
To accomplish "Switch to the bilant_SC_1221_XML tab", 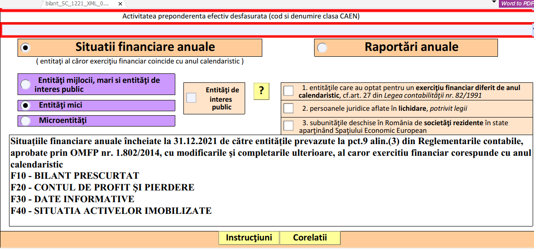I will [x=77, y=4].
